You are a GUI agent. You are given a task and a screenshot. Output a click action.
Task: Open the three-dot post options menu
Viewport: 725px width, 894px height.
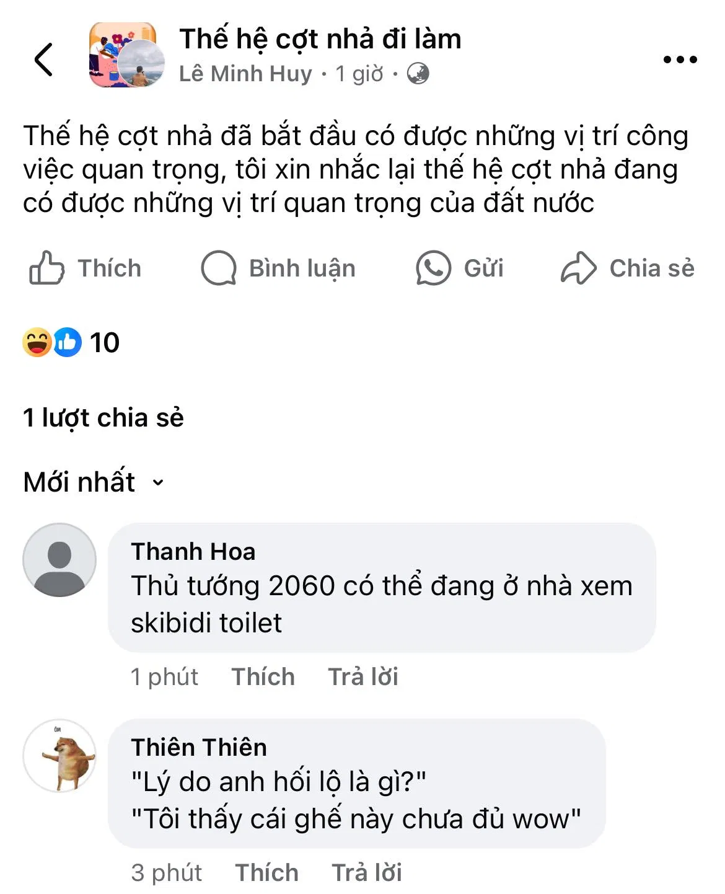680,59
